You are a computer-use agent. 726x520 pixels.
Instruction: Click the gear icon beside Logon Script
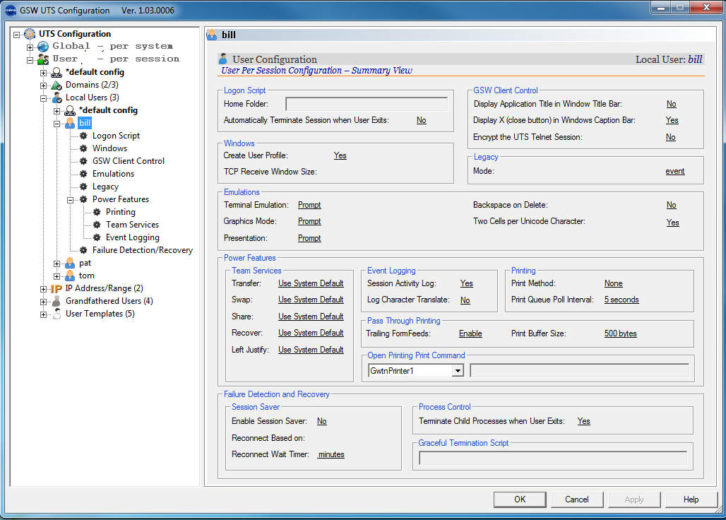pyautogui.click(x=83, y=136)
